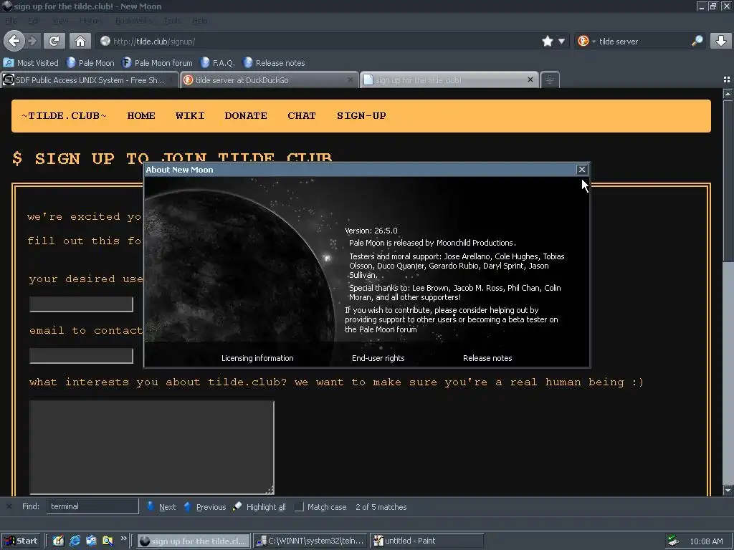Click the desired username input field
This screenshot has height=550, width=734.
click(81, 304)
